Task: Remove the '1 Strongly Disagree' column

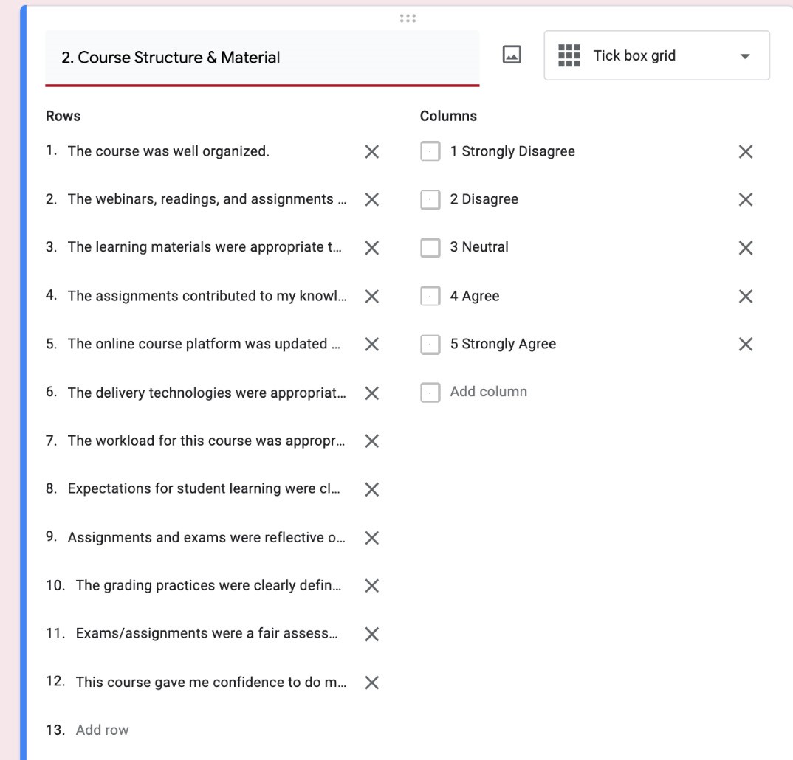Action: pyautogui.click(x=746, y=152)
